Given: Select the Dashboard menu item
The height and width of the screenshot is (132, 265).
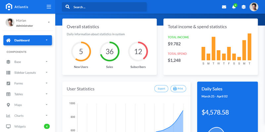Looking at the screenshot, I should click(x=27, y=40).
